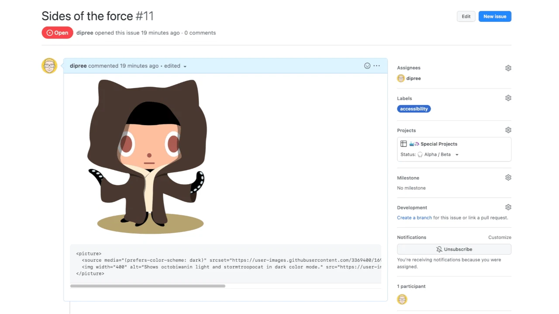Expand the Customize notifications options
Screen dimensions: 559x314
coord(500,237)
